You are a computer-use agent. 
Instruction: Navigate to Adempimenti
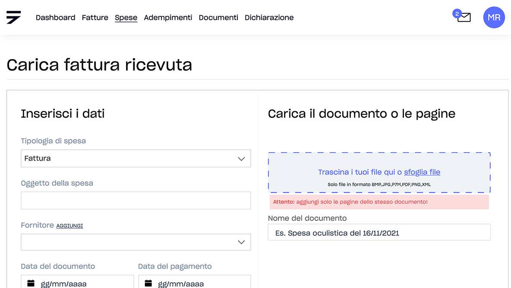(x=168, y=18)
